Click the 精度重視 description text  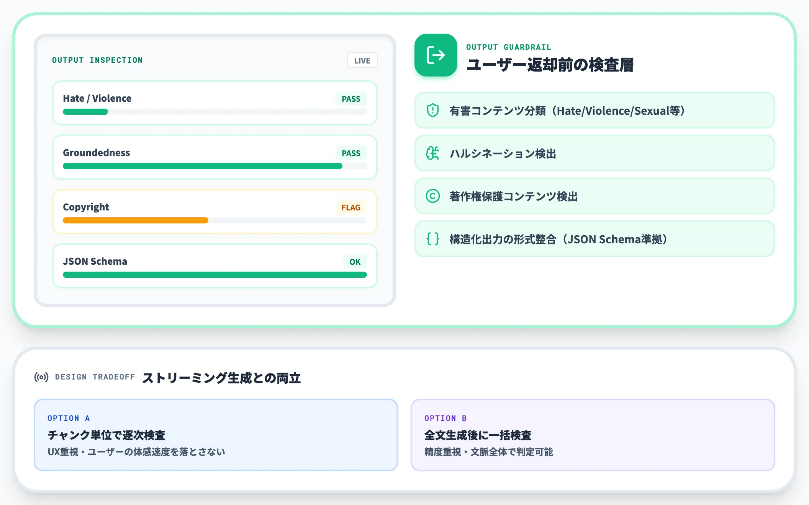(x=489, y=452)
